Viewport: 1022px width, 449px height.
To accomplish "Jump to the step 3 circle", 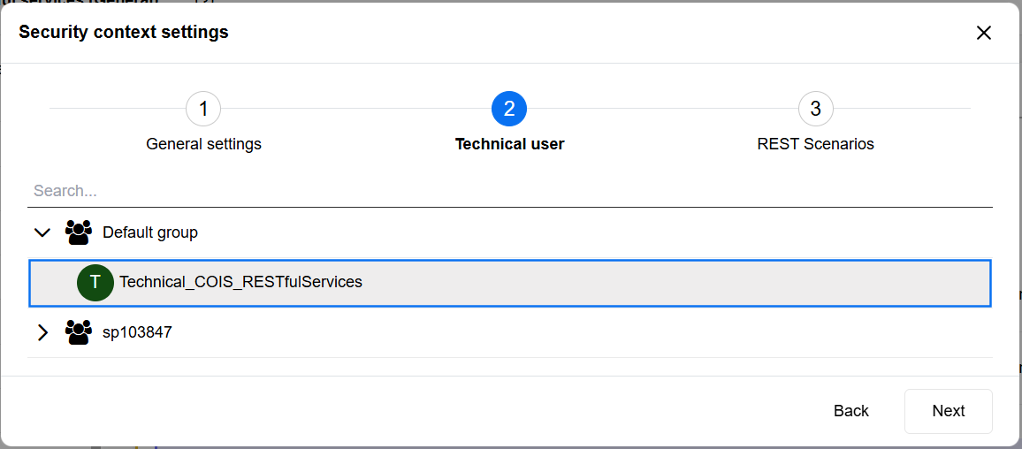I will point(815,109).
